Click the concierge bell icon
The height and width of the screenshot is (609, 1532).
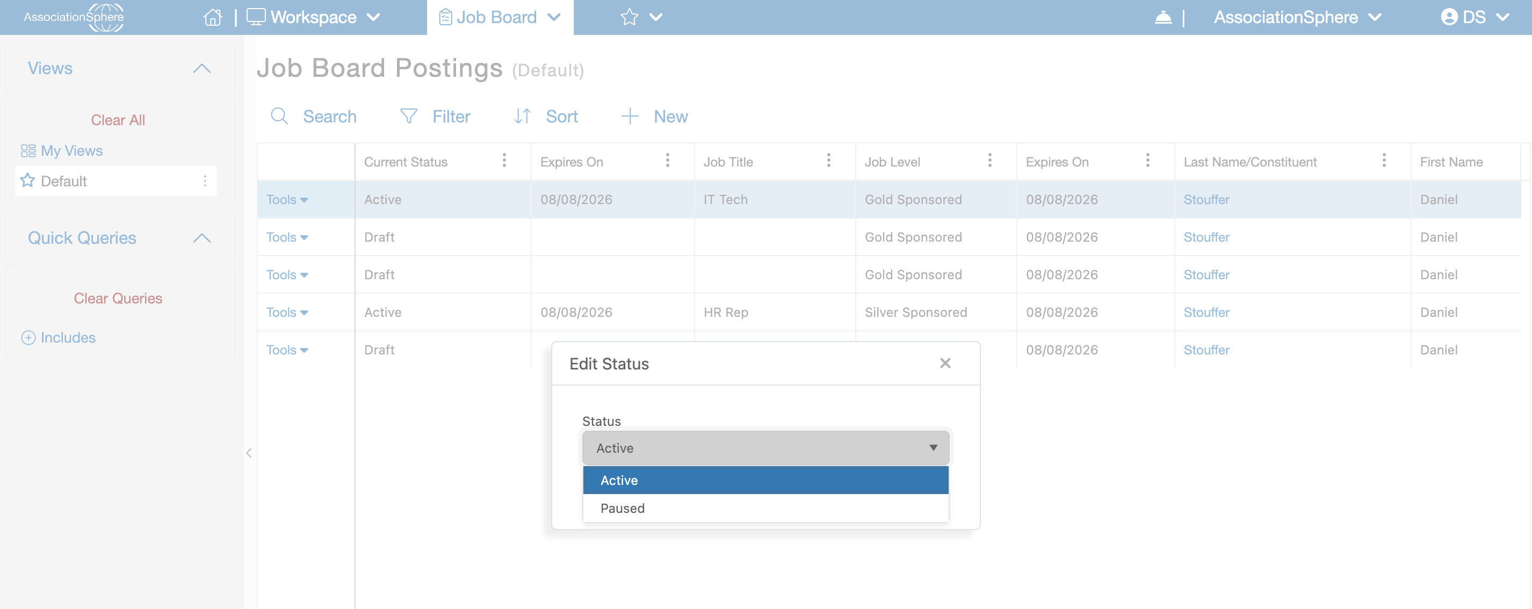1164,17
